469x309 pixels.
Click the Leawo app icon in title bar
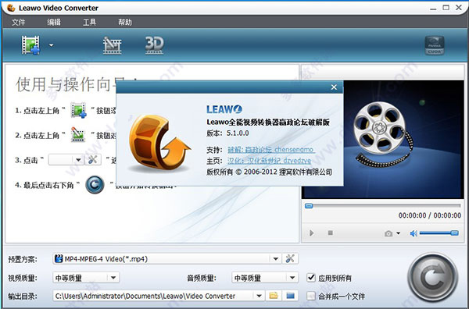pyautogui.click(x=11, y=8)
